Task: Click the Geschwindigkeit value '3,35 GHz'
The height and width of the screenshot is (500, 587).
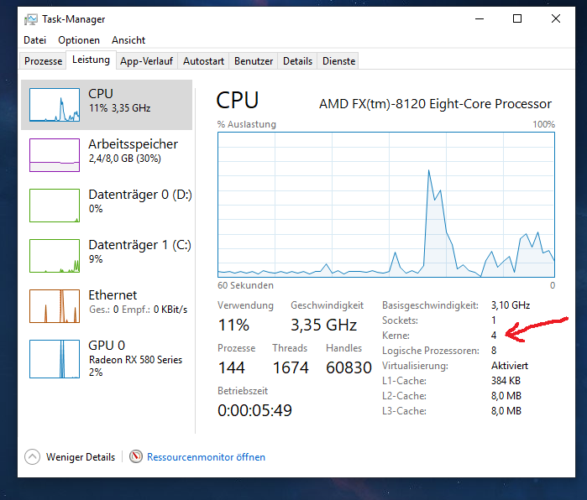Action: (324, 325)
